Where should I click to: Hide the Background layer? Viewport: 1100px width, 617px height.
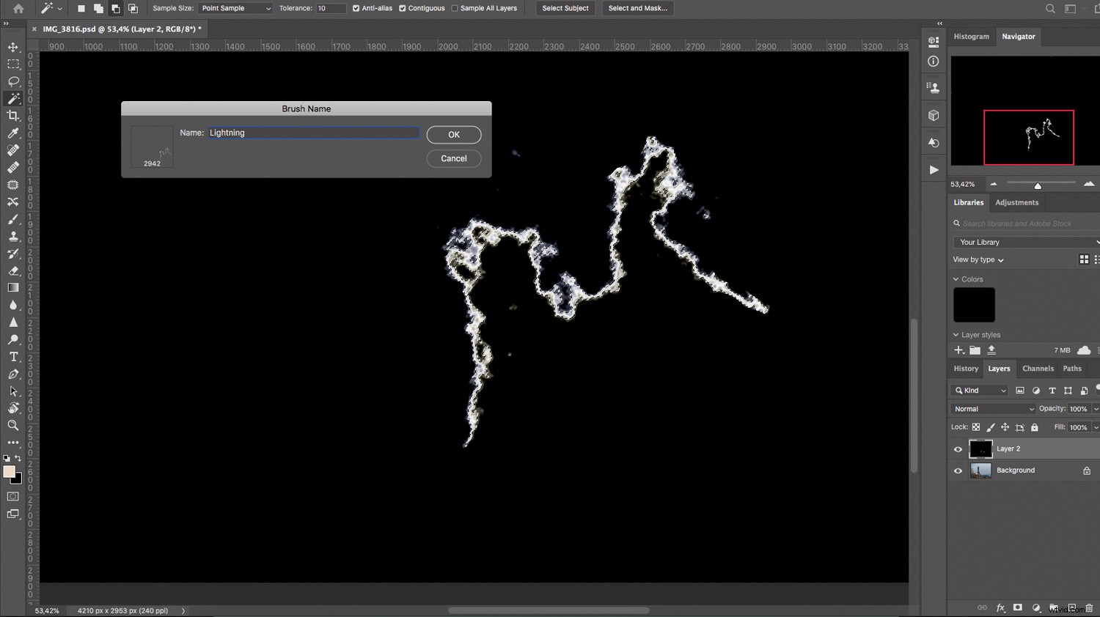tap(958, 470)
